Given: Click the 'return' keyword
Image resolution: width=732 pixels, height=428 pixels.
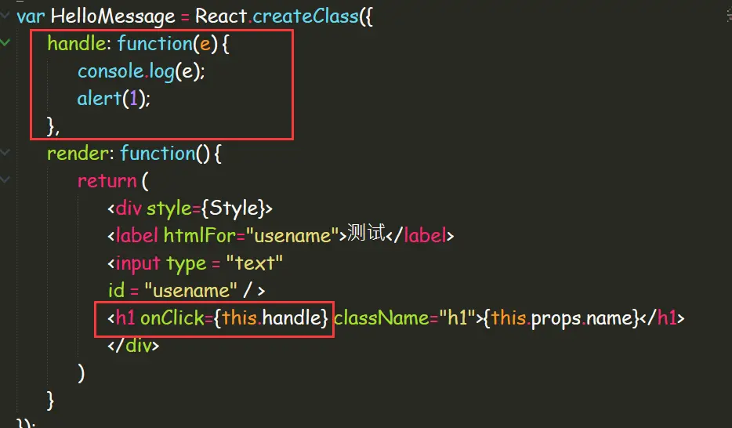Looking at the screenshot, I should click(107, 181).
